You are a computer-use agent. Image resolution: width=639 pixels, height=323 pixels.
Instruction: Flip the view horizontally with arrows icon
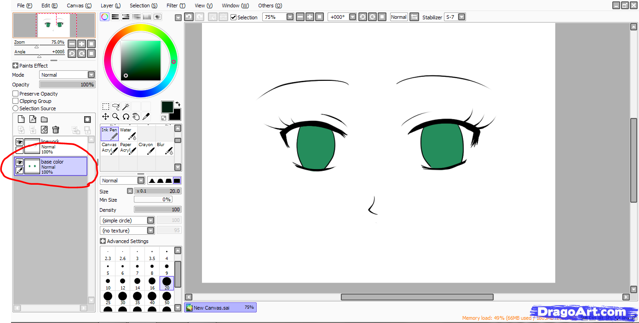[x=414, y=17]
